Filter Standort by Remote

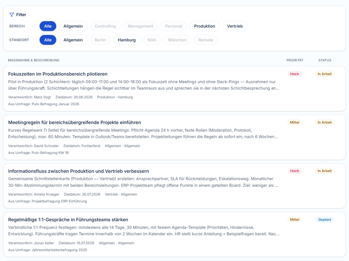tap(206, 40)
